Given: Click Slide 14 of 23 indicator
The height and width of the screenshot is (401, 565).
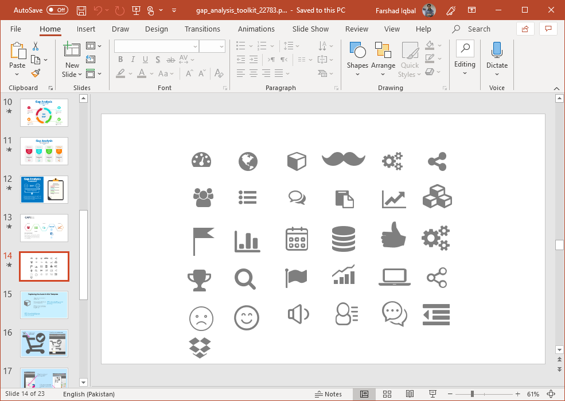Looking at the screenshot, I should coord(25,394).
